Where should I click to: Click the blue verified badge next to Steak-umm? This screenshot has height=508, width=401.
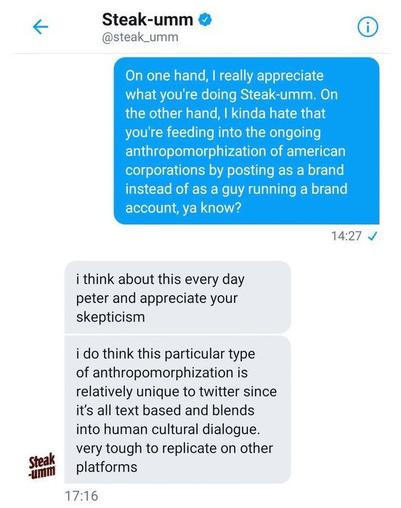point(205,20)
